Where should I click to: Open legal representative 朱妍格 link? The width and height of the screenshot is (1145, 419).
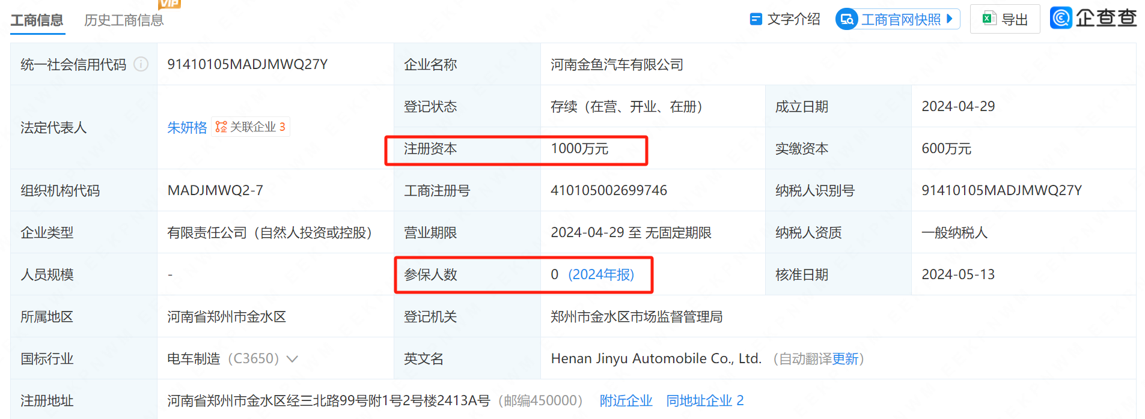[x=187, y=127]
